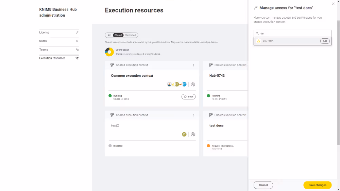Open License in the sidebar
The height and width of the screenshot is (191, 340).
click(x=59, y=33)
